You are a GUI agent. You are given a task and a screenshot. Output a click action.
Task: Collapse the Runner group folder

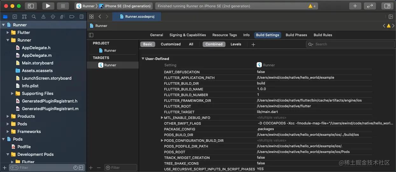click(8, 40)
